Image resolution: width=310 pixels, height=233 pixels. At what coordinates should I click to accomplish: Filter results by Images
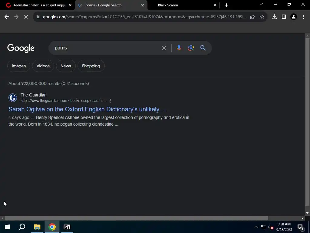[x=18, y=66]
